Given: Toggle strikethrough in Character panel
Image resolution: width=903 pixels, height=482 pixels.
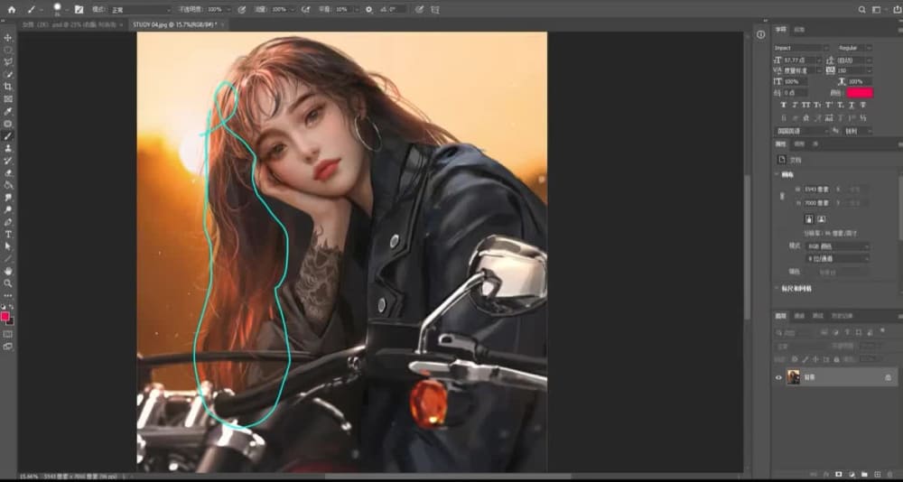Looking at the screenshot, I should tap(862, 105).
